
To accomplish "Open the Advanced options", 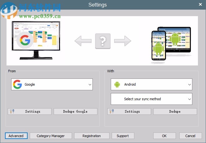I will click(16, 136).
